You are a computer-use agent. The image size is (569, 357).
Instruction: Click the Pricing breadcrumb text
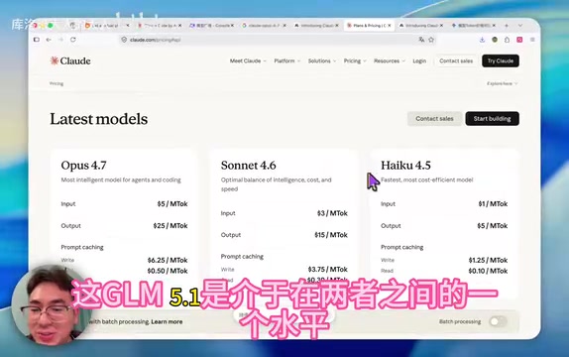tap(57, 83)
